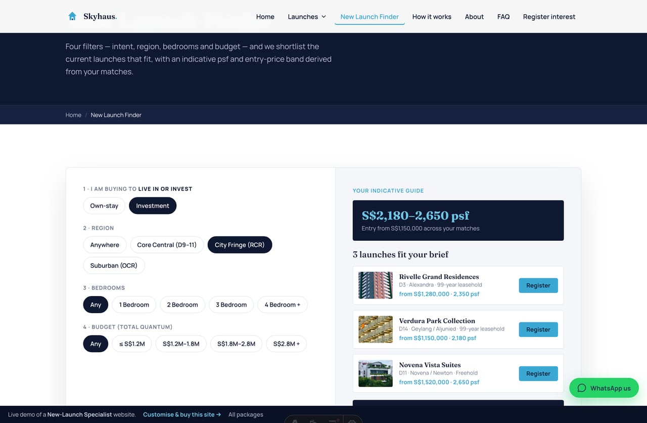Expand the Launches dropdown chevron
This screenshot has width=647, height=423.
(323, 17)
